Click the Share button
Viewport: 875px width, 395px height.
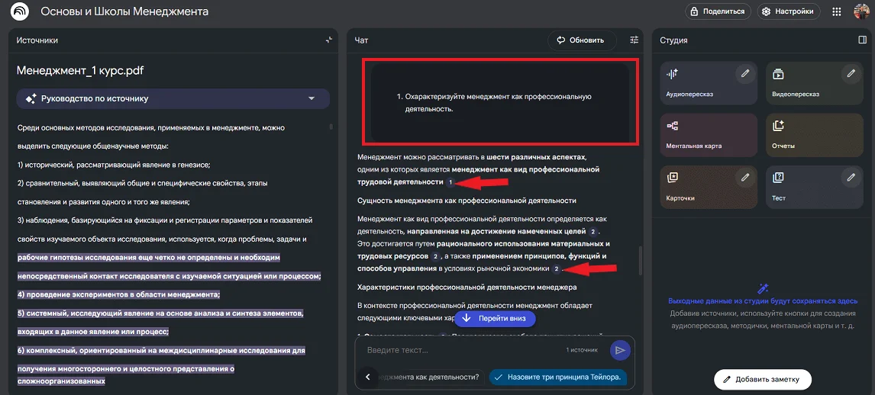pyautogui.click(x=715, y=11)
